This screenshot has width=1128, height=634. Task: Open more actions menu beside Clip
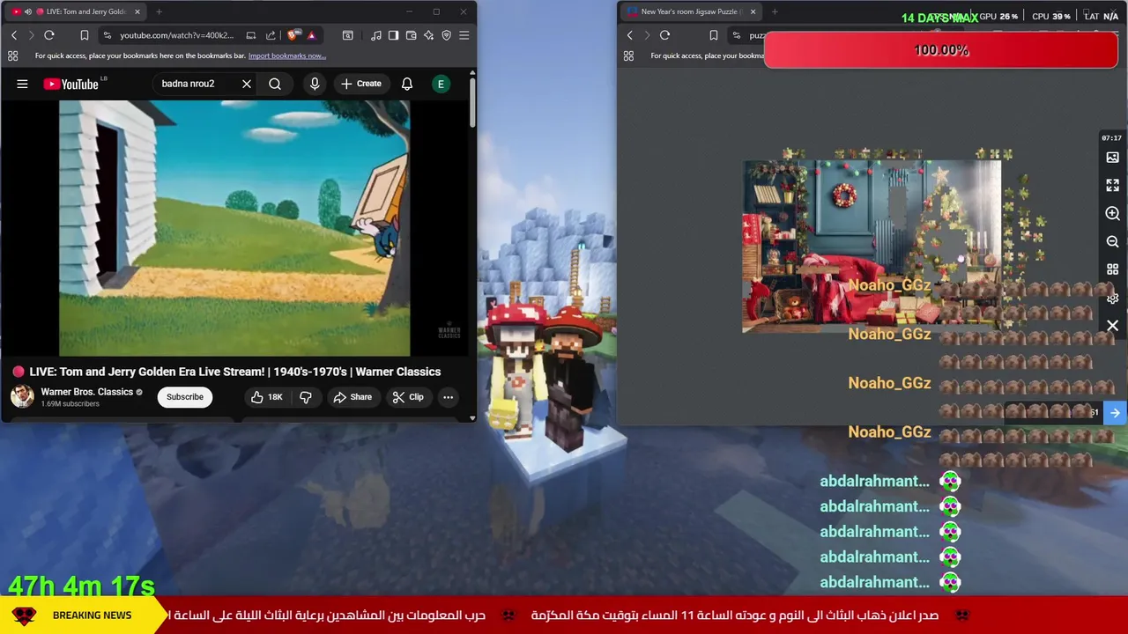tap(448, 397)
